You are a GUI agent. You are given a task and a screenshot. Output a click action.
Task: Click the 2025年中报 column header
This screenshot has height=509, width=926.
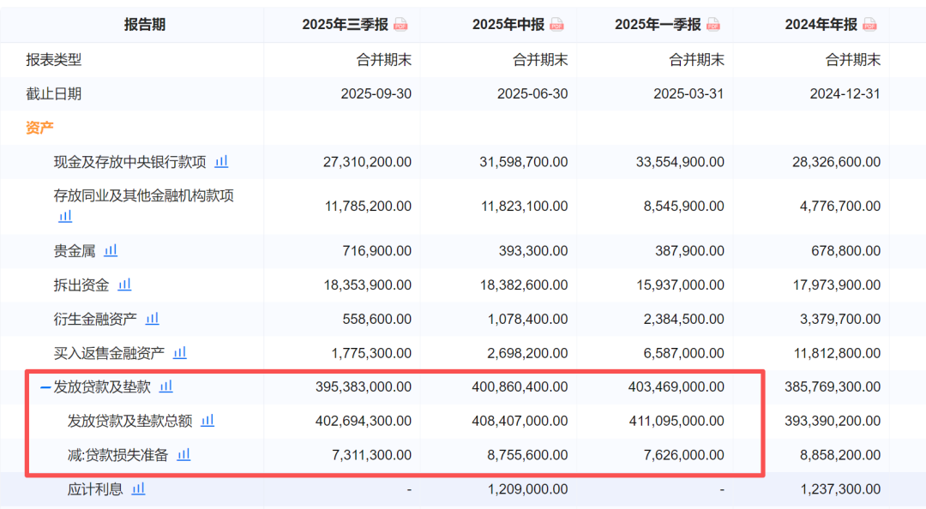(x=508, y=25)
